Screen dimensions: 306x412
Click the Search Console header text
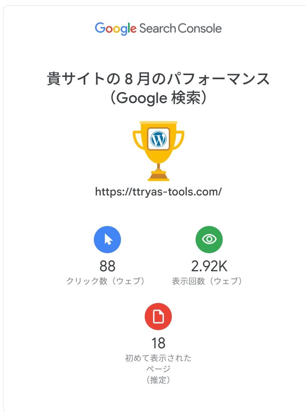coord(180,28)
